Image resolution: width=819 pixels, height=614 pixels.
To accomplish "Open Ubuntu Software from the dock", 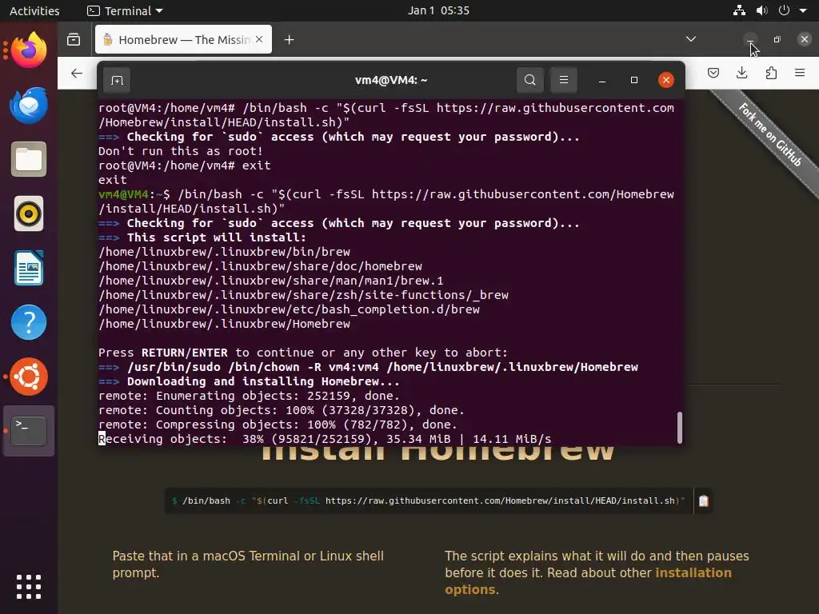I will (x=29, y=377).
